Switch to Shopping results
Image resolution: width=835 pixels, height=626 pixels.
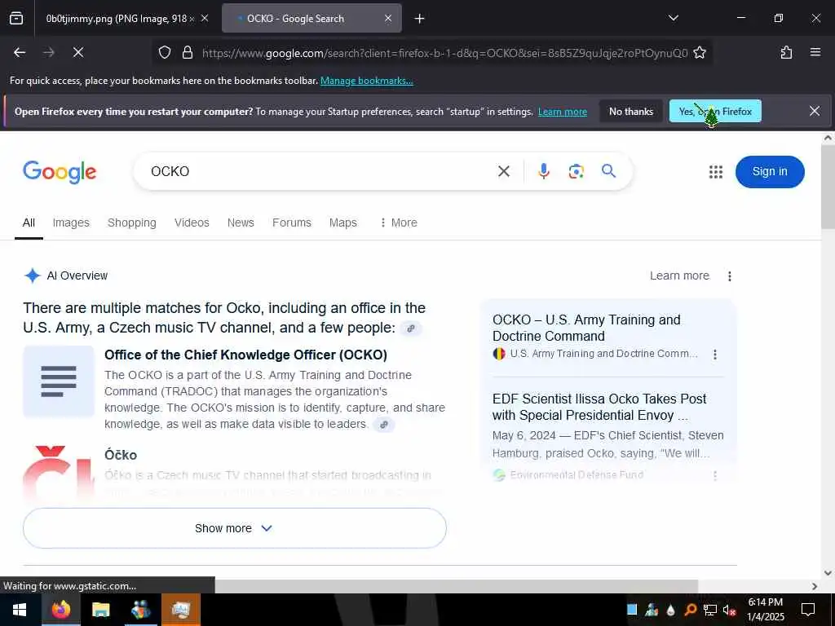[x=131, y=223]
